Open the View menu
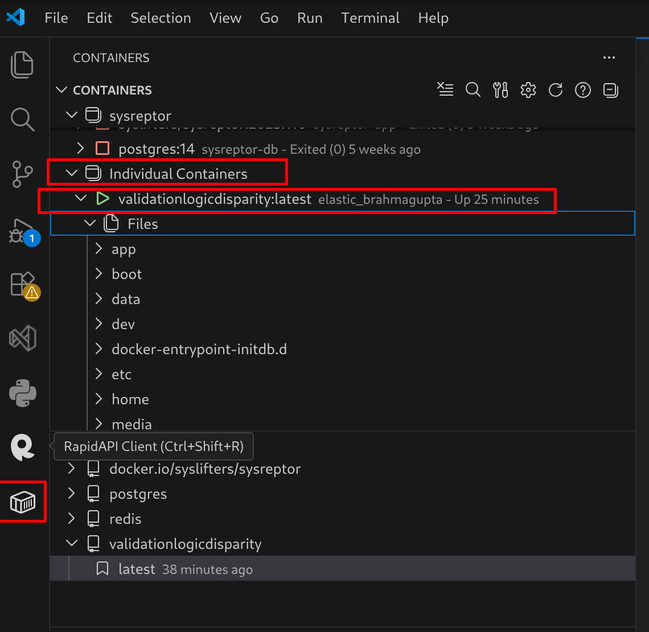 click(x=225, y=18)
